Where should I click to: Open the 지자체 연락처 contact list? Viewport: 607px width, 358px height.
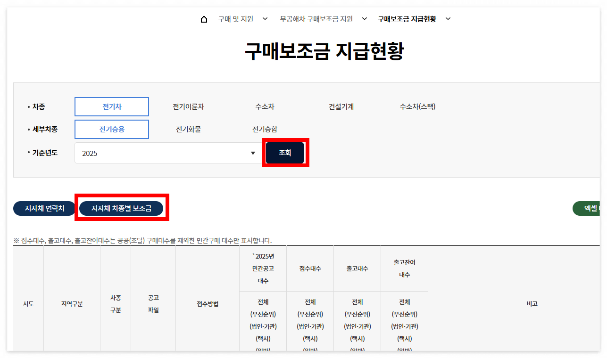coord(44,208)
